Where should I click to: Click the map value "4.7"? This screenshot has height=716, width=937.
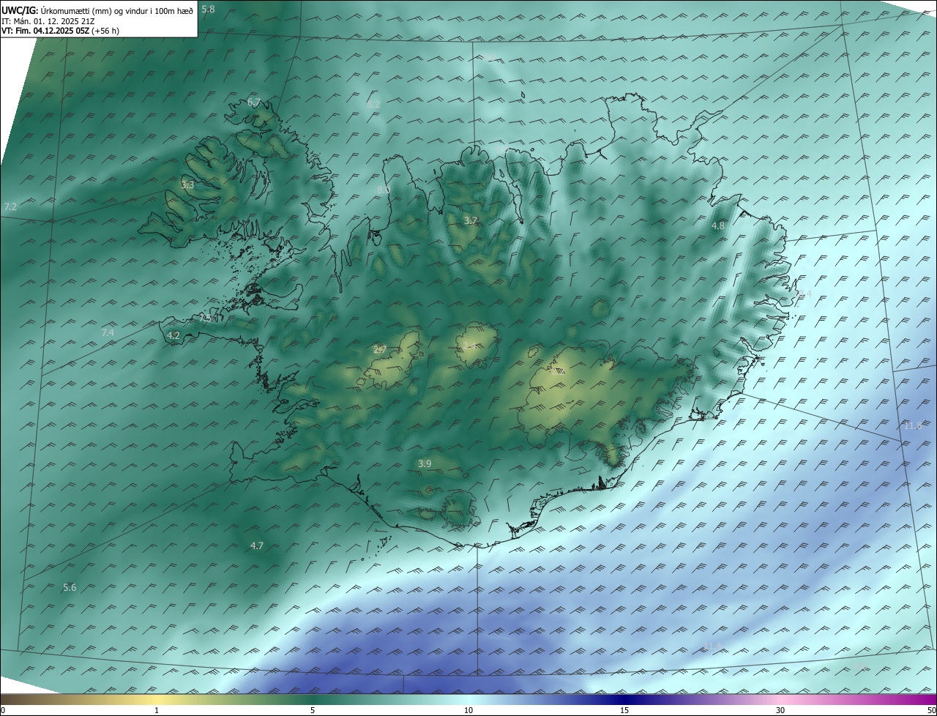click(257, 545)
